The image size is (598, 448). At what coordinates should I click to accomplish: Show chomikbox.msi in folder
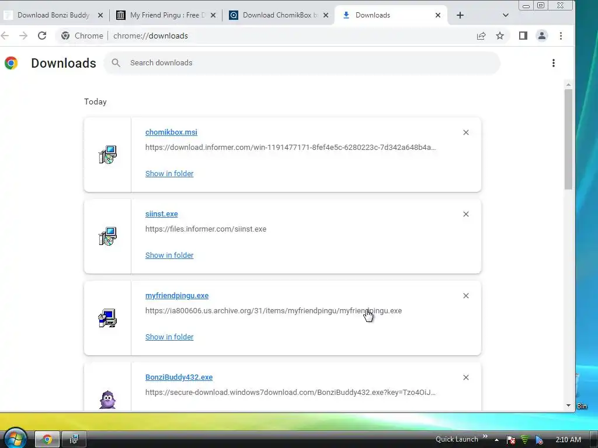pyautogui.click(x=169, y=174)
